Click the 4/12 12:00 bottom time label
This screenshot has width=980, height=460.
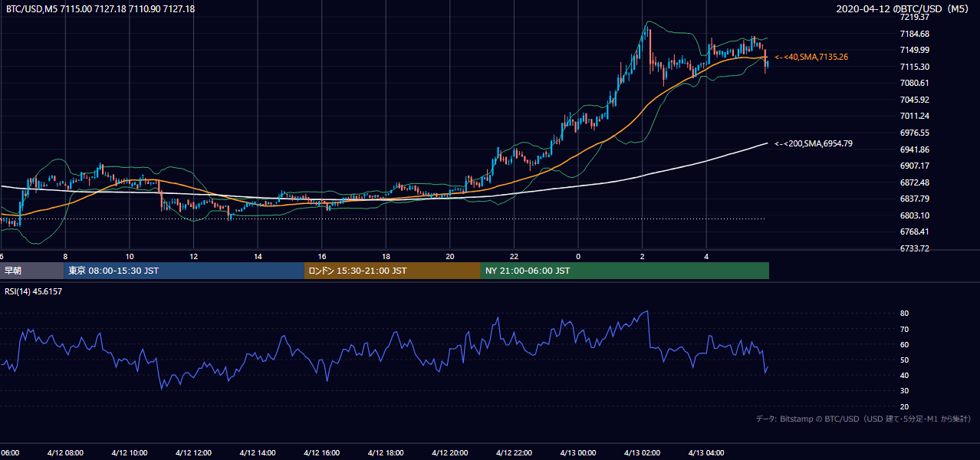click(193, 453)
